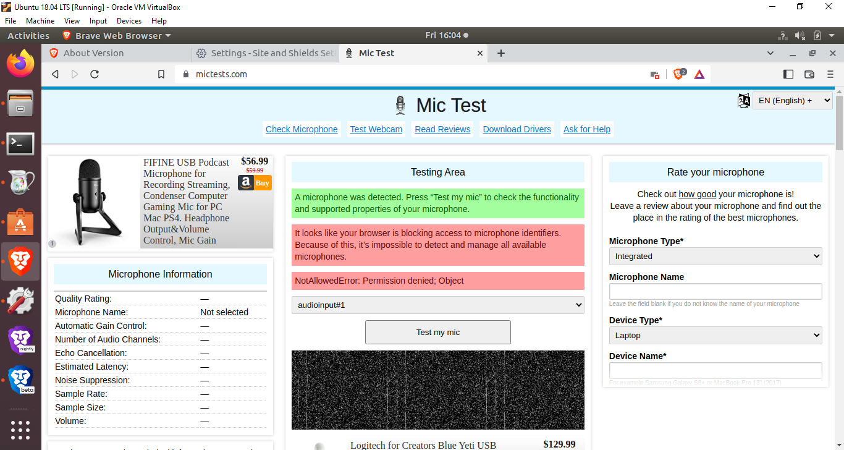Show applications grid in the dock
The image size is (844, 450).
pos(20,430)
